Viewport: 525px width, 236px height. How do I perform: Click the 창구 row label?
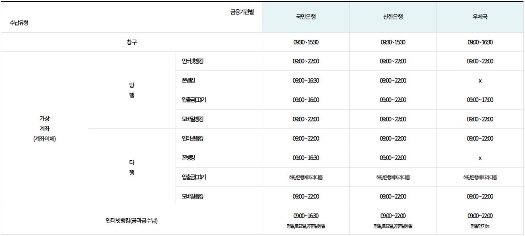(x=132, y=42)
